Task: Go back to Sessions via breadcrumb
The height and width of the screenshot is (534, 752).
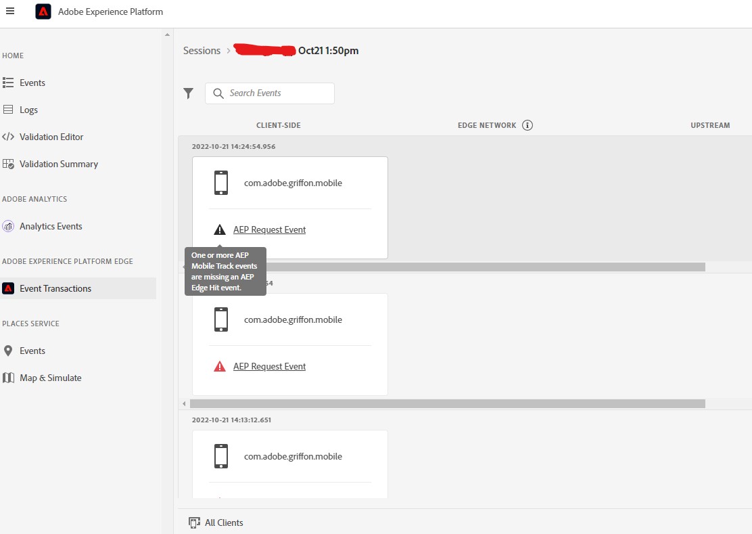Action: pos(200,50)
